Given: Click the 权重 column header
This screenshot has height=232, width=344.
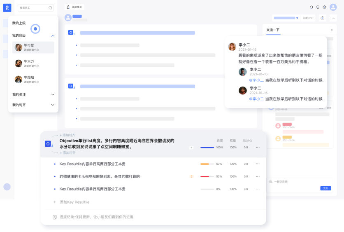Looking at the screenshot, I should tap(233, 141).
